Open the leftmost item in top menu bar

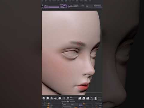[x=42, y=1]
